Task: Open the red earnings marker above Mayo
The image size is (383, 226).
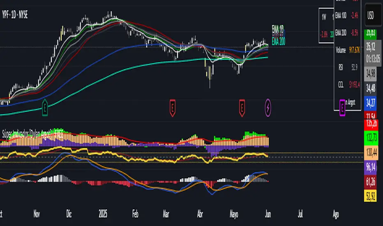Action: [x=242, y=108]
